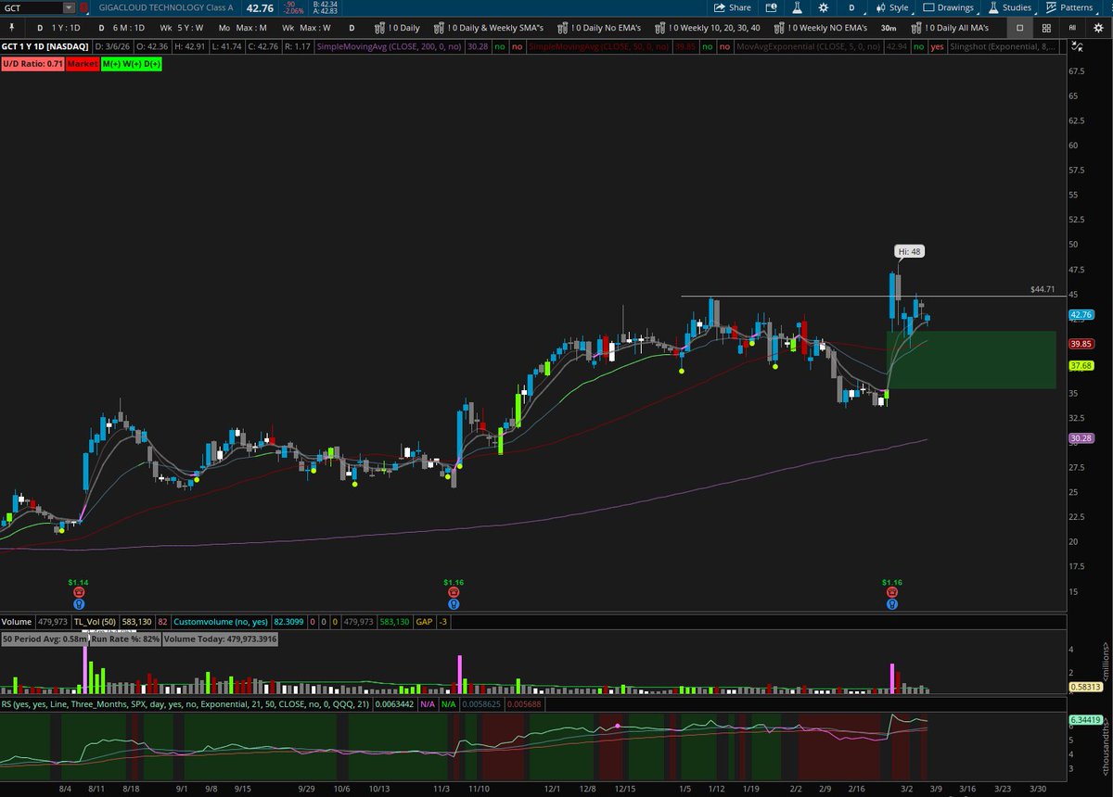This screenshot has height=797, width=1113.
Task: Open the Patterns menu
Action: 1069,7
